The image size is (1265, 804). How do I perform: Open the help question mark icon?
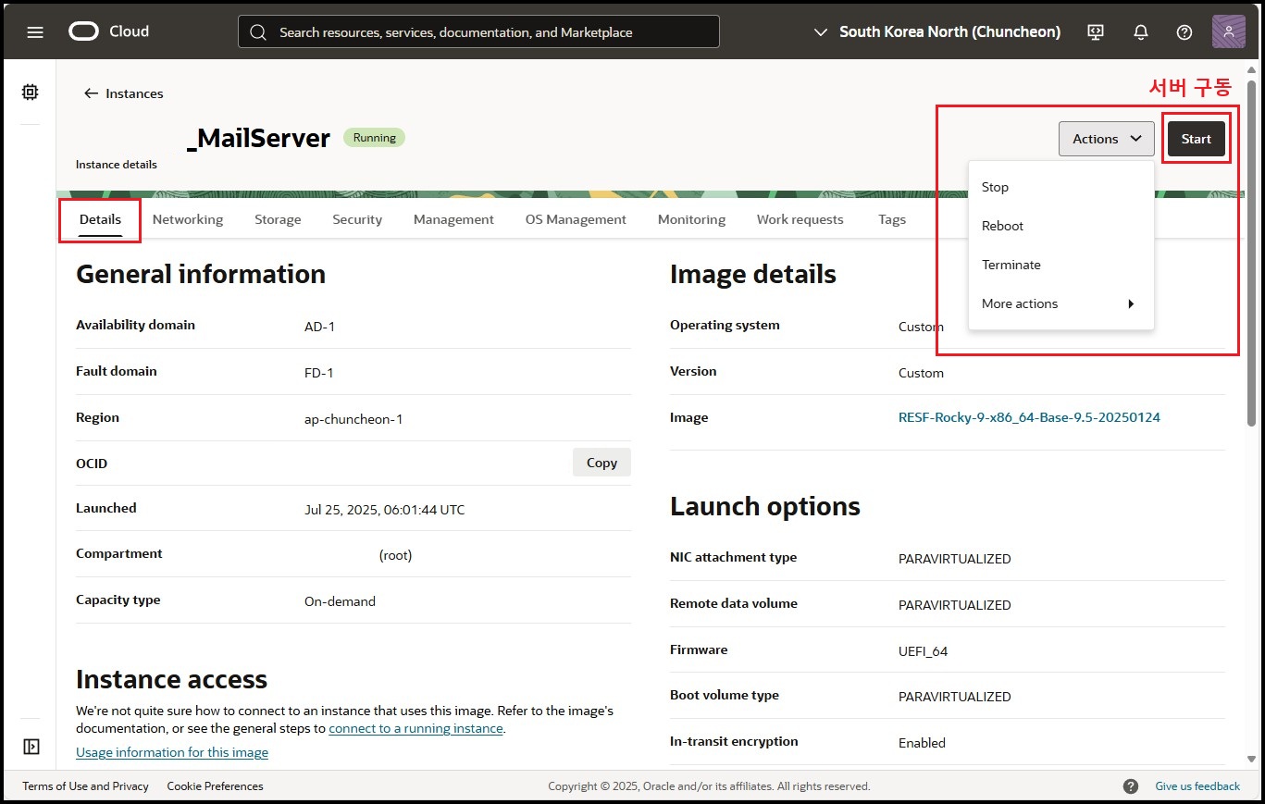point(1184,31)
